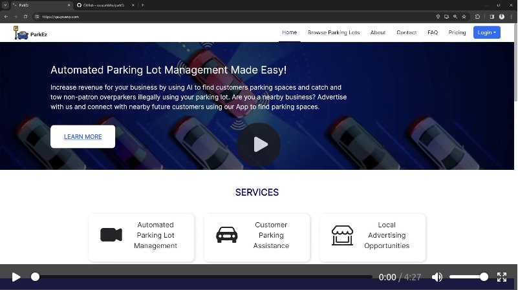The image size is (518, 290).
Task: Switch to the GitHub browser tab
Action: coord(103,5)
